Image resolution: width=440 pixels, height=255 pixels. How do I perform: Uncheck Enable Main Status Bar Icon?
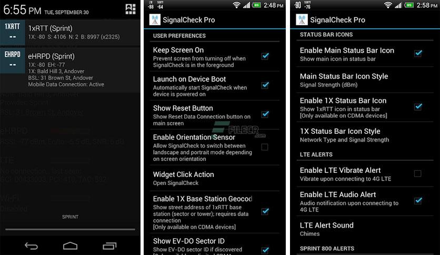tap(418, 53)
